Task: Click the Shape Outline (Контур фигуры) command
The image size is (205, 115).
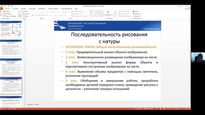Action: (x=124, y=14)
